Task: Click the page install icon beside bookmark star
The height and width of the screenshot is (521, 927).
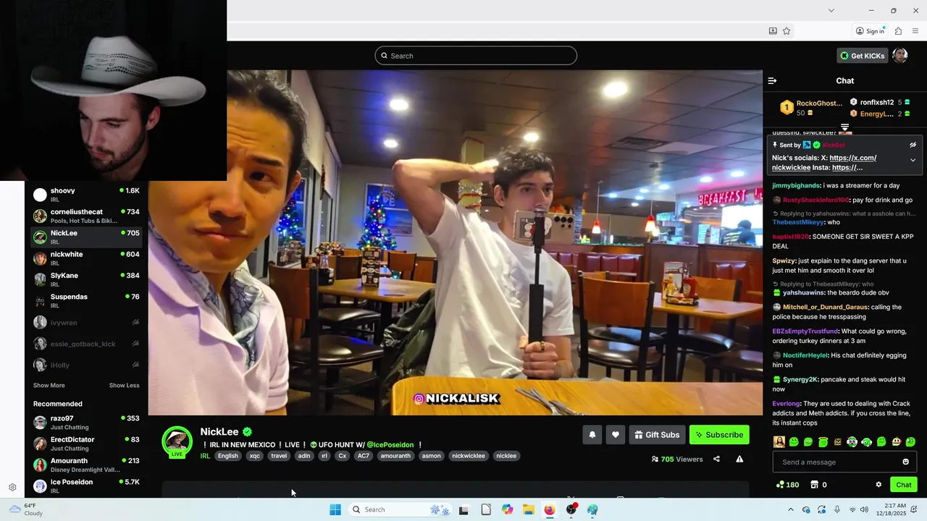Action: 773,31
